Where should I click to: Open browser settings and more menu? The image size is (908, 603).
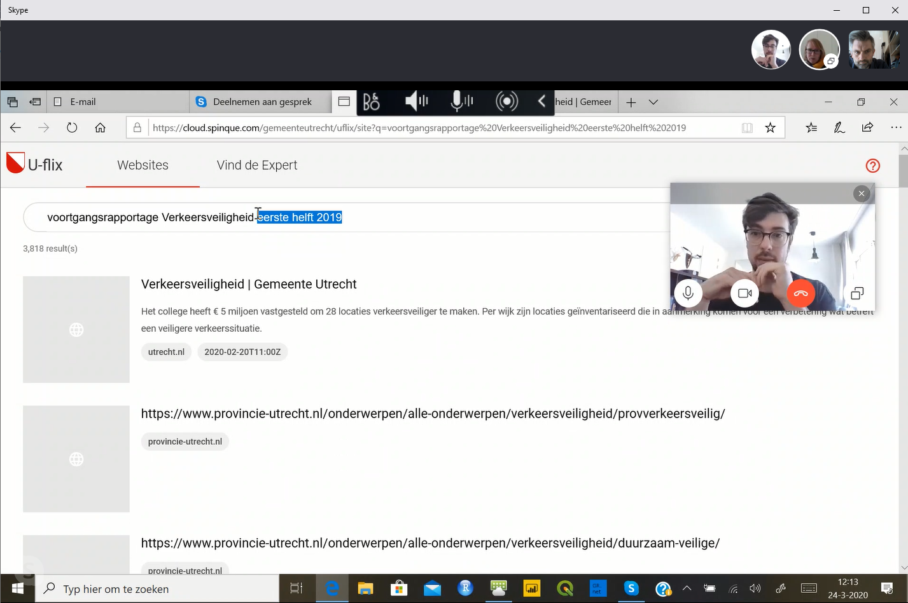pyautogui.click(x=896, y=128)
